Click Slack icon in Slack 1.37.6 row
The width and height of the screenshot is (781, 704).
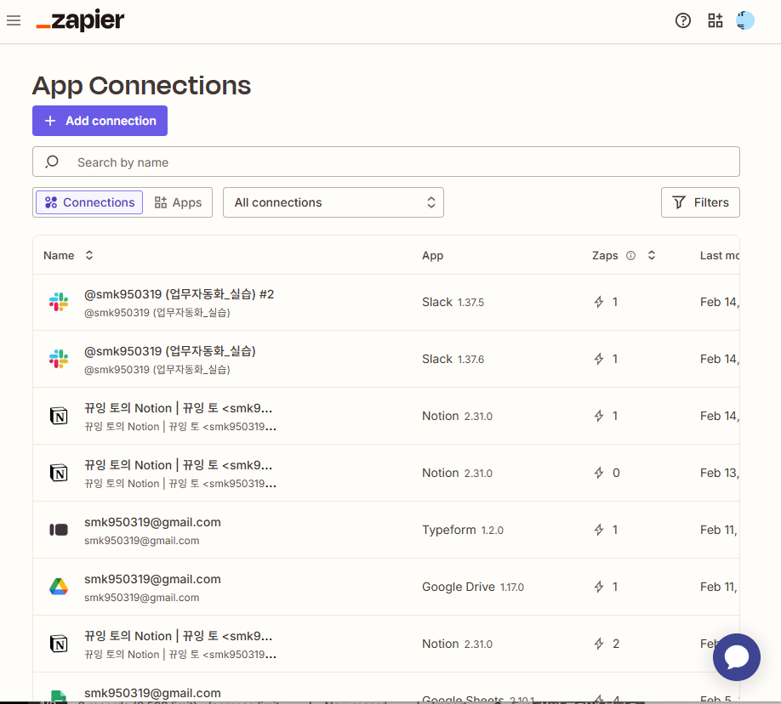coord(59,359)
